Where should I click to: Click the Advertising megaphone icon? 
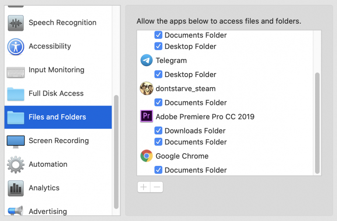click(15, 210)
